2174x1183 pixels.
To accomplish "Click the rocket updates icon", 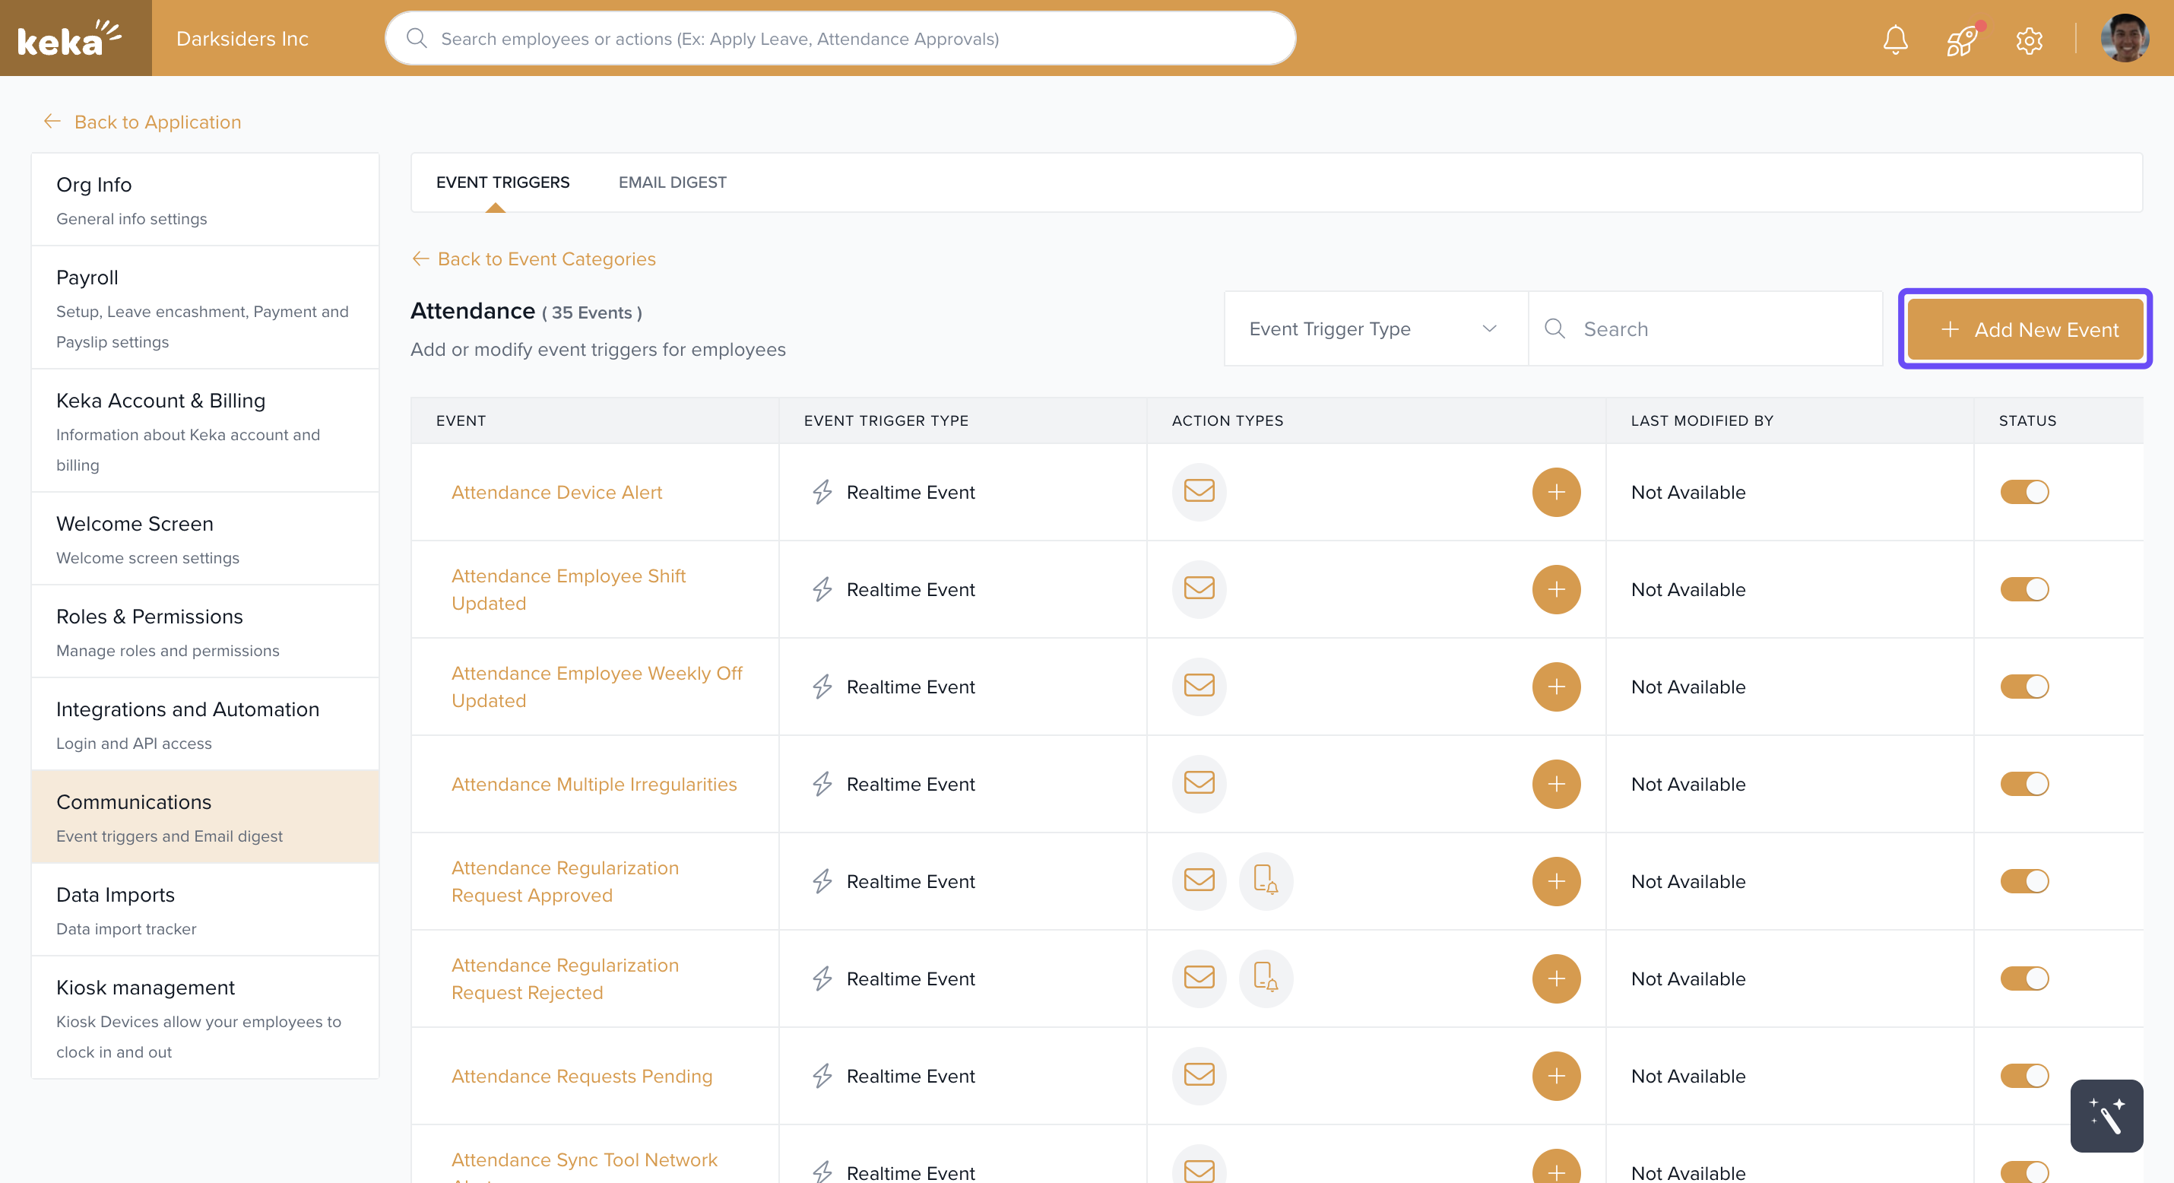I will [1961, 39].
